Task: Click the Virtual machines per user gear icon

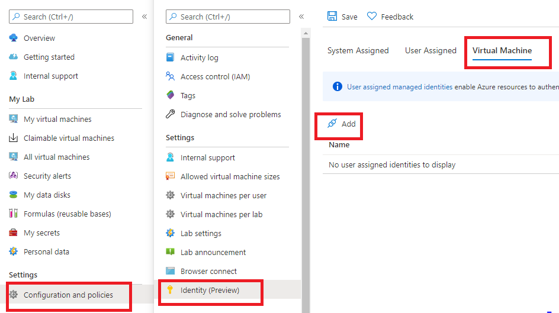Action: tap(171, 195)
